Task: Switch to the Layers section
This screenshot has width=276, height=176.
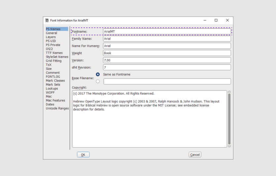Action: (x=51, y=37)
